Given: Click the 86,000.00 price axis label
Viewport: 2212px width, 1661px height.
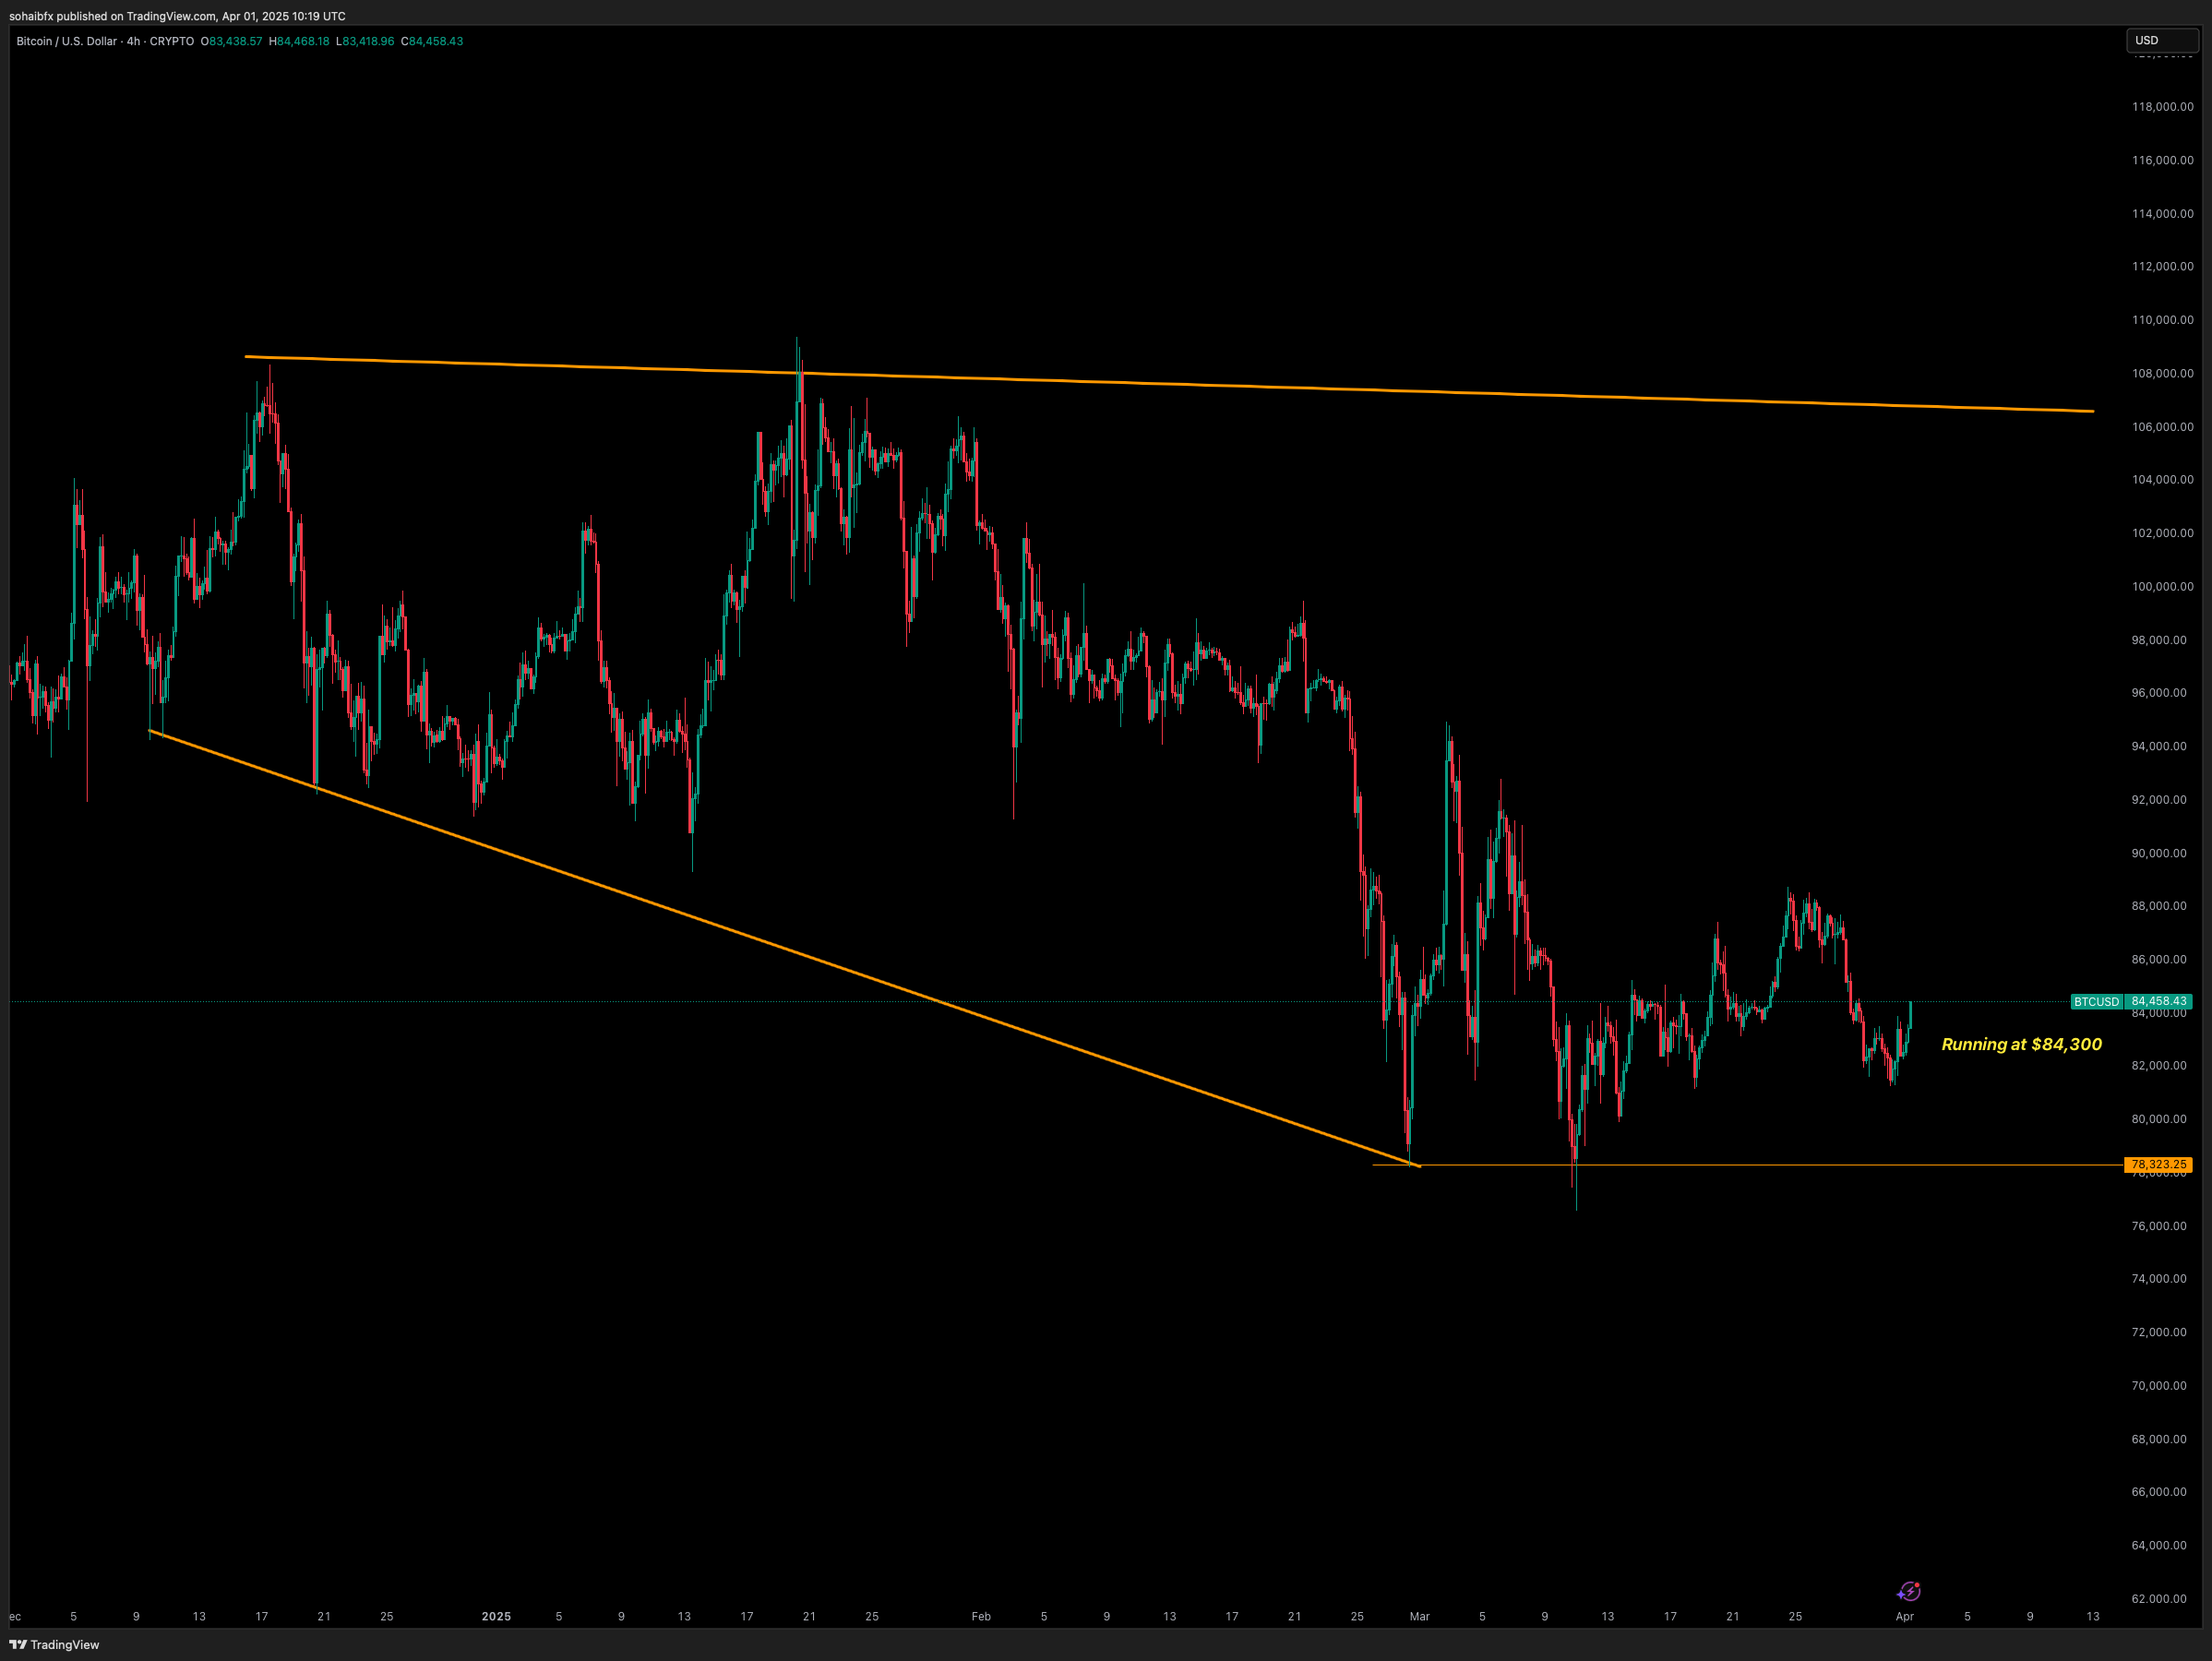Looking at the screenshot, I should [x=2159, y=960].
